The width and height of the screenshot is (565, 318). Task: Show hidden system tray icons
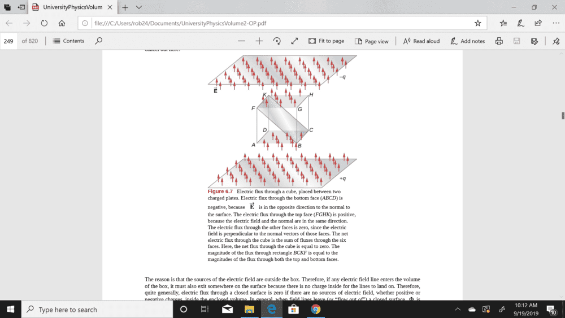(x=458, y=310)
